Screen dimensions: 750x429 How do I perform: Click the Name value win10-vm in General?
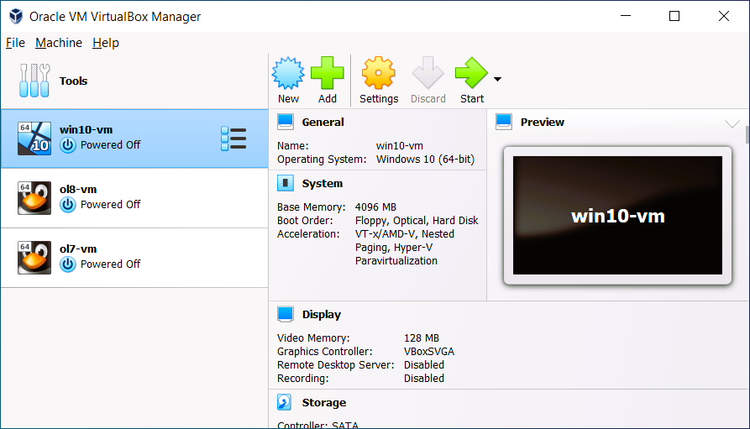tap(400, 146)
